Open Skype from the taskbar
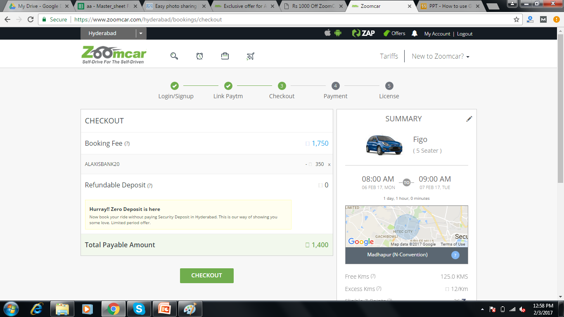The image size is (564, 317). pyautogui.click(x=139, y=309)
